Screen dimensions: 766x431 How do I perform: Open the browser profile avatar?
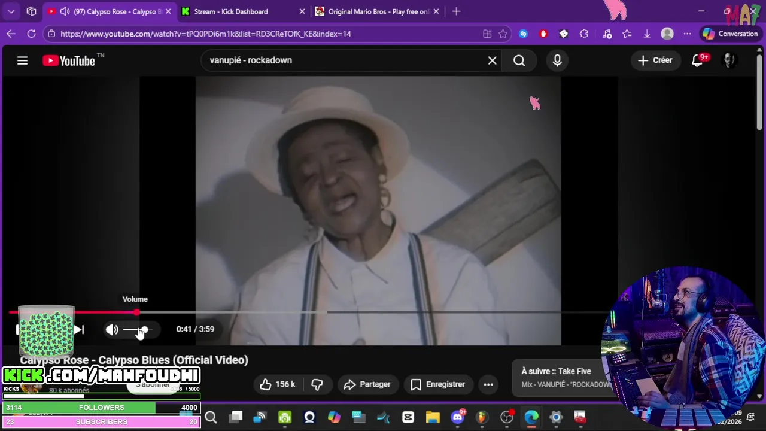[667, 34]
